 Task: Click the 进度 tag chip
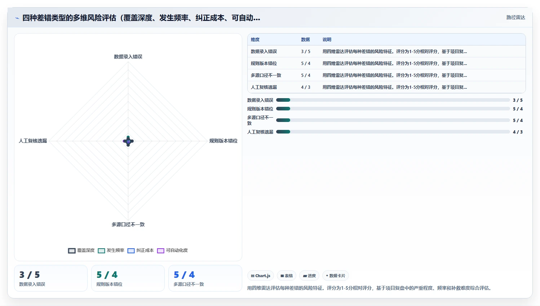309,276
